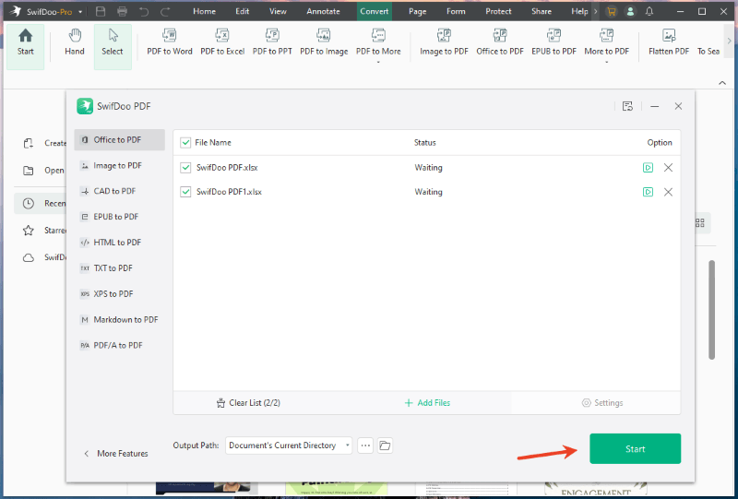Open PDF to Excel converter
738x499 pixels.
point(222,42)
